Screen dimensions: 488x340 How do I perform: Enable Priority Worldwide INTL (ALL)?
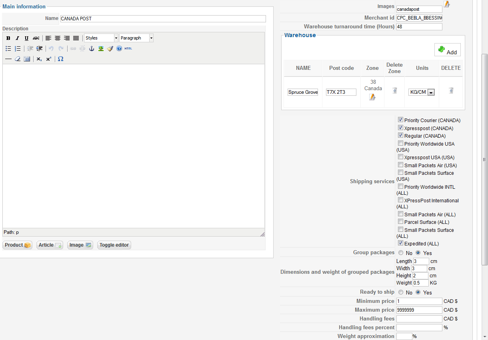(400, 186)
